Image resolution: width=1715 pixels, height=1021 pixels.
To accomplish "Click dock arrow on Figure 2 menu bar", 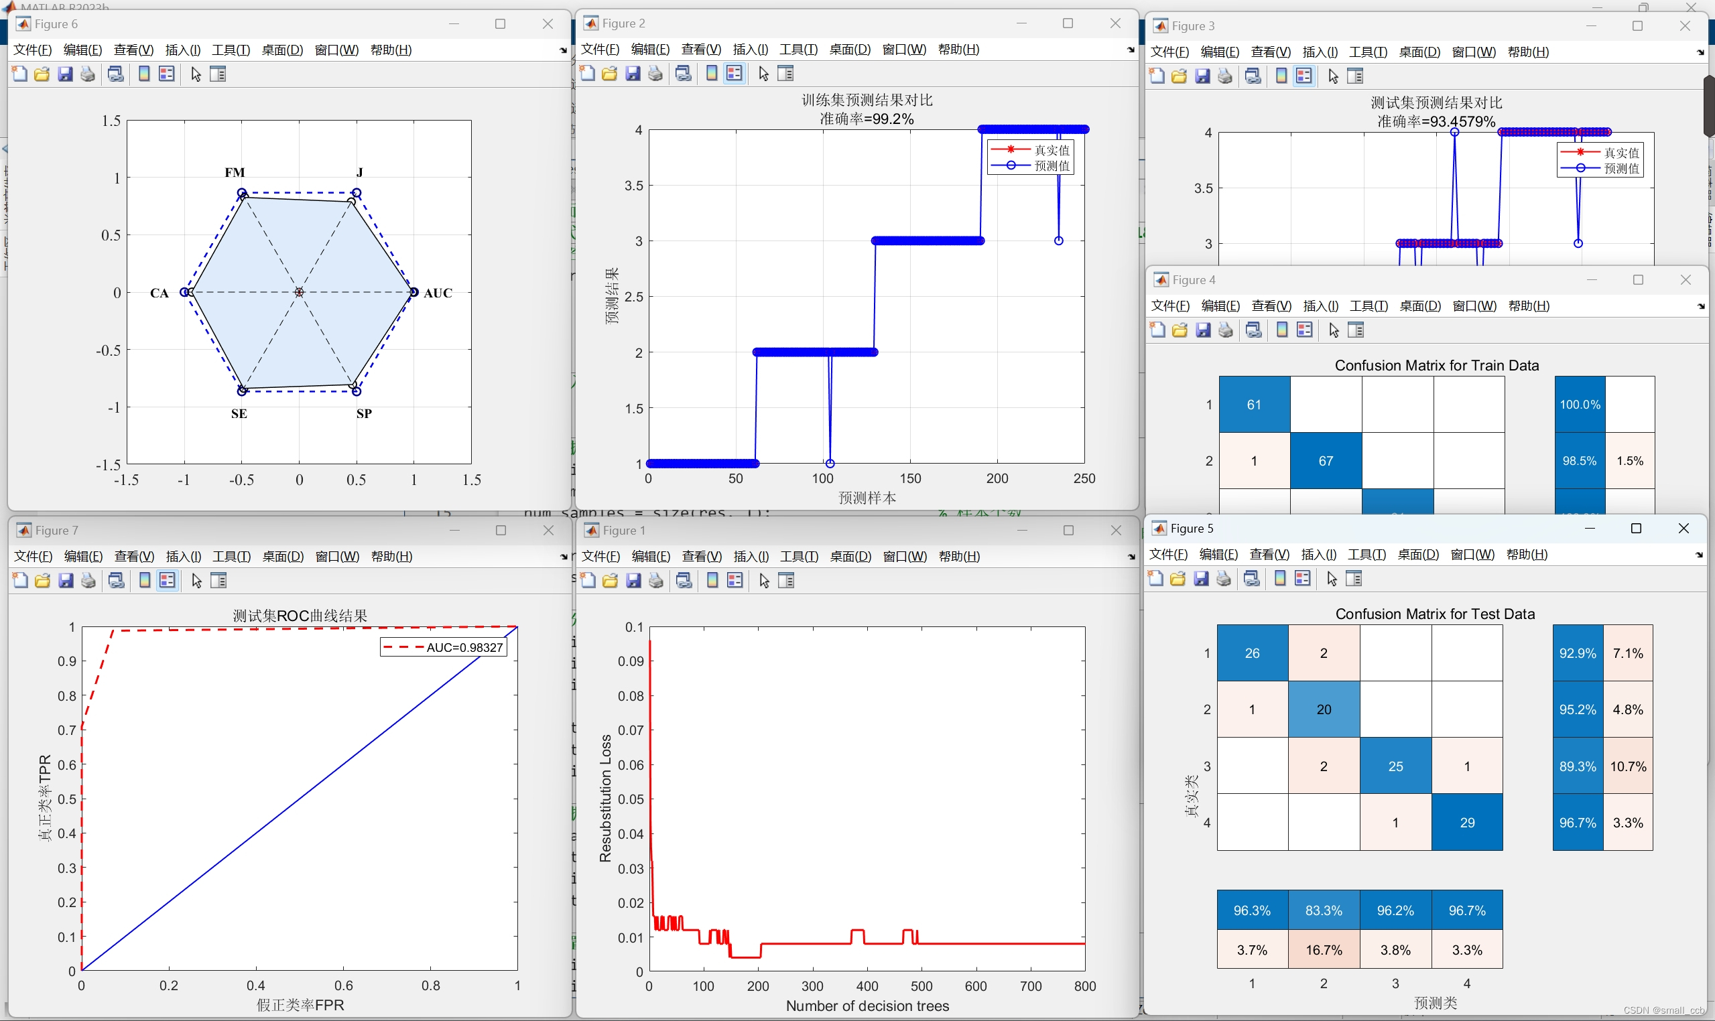I will (1131, 50).
